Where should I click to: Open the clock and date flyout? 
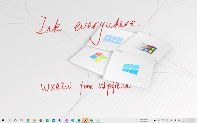tap(184, 120)
